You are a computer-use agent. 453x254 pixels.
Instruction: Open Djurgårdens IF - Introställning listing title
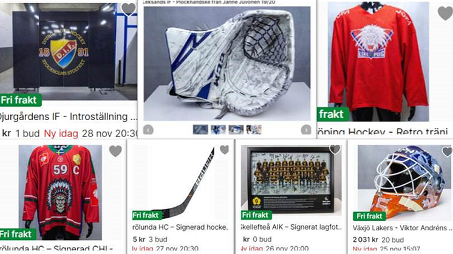coord(67,117)
